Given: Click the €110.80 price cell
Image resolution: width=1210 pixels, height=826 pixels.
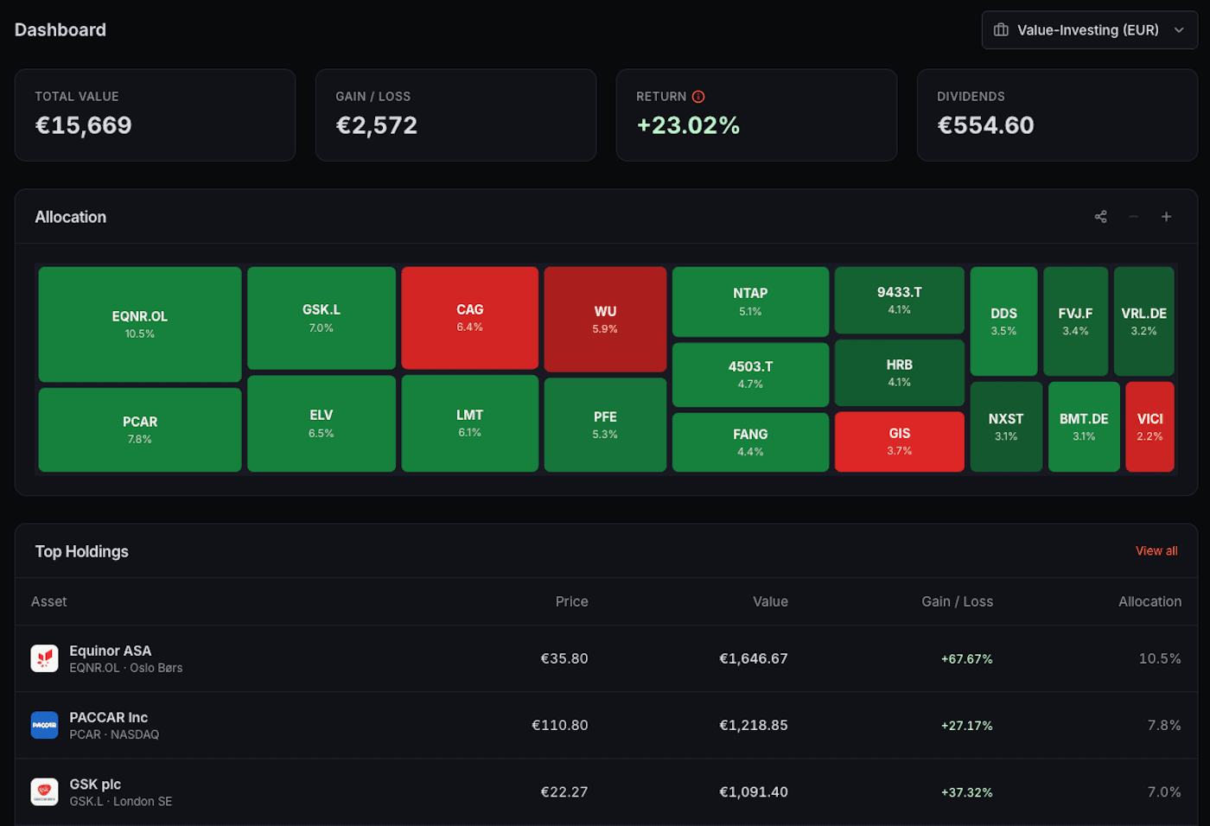Looking at the screenshot, I should pos(560,725).
